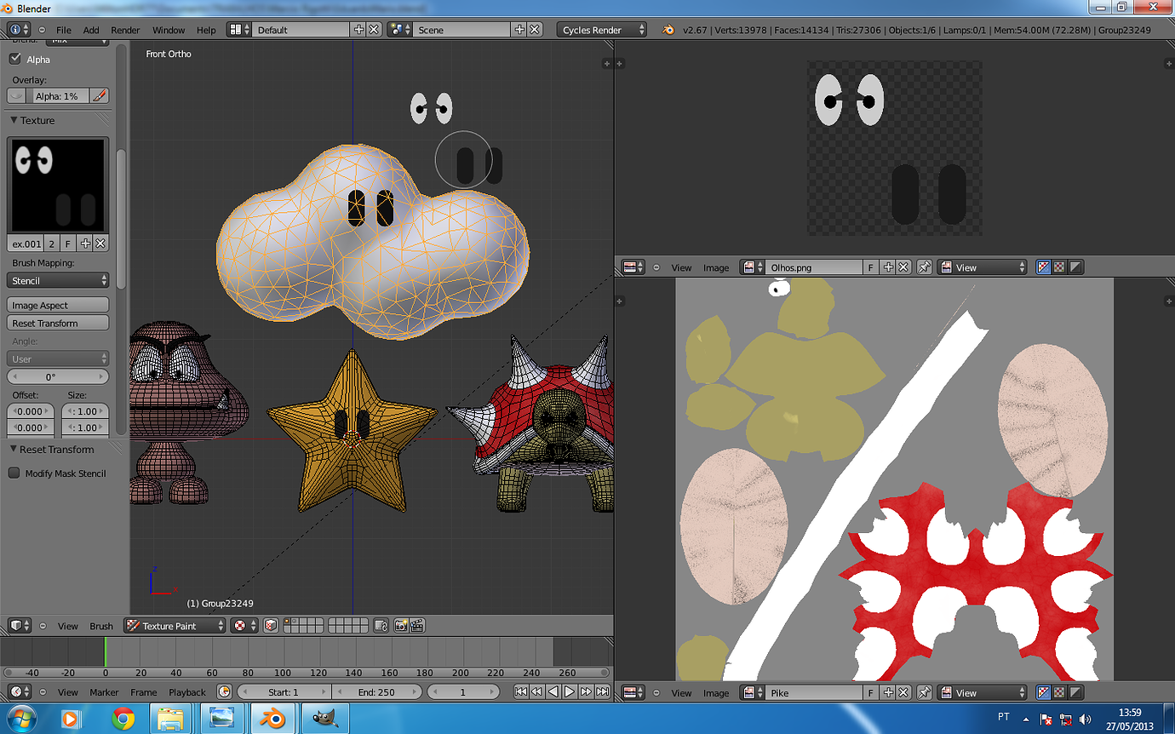Image resolution: width=1175 pixels, height=734 pixels.
Task: Jump to the last frame in timeline
Action: 603,692
